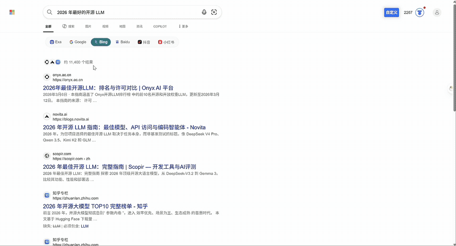456x246 pixels.
Task: Open the 搜索 tab
Action: [68, 27]
